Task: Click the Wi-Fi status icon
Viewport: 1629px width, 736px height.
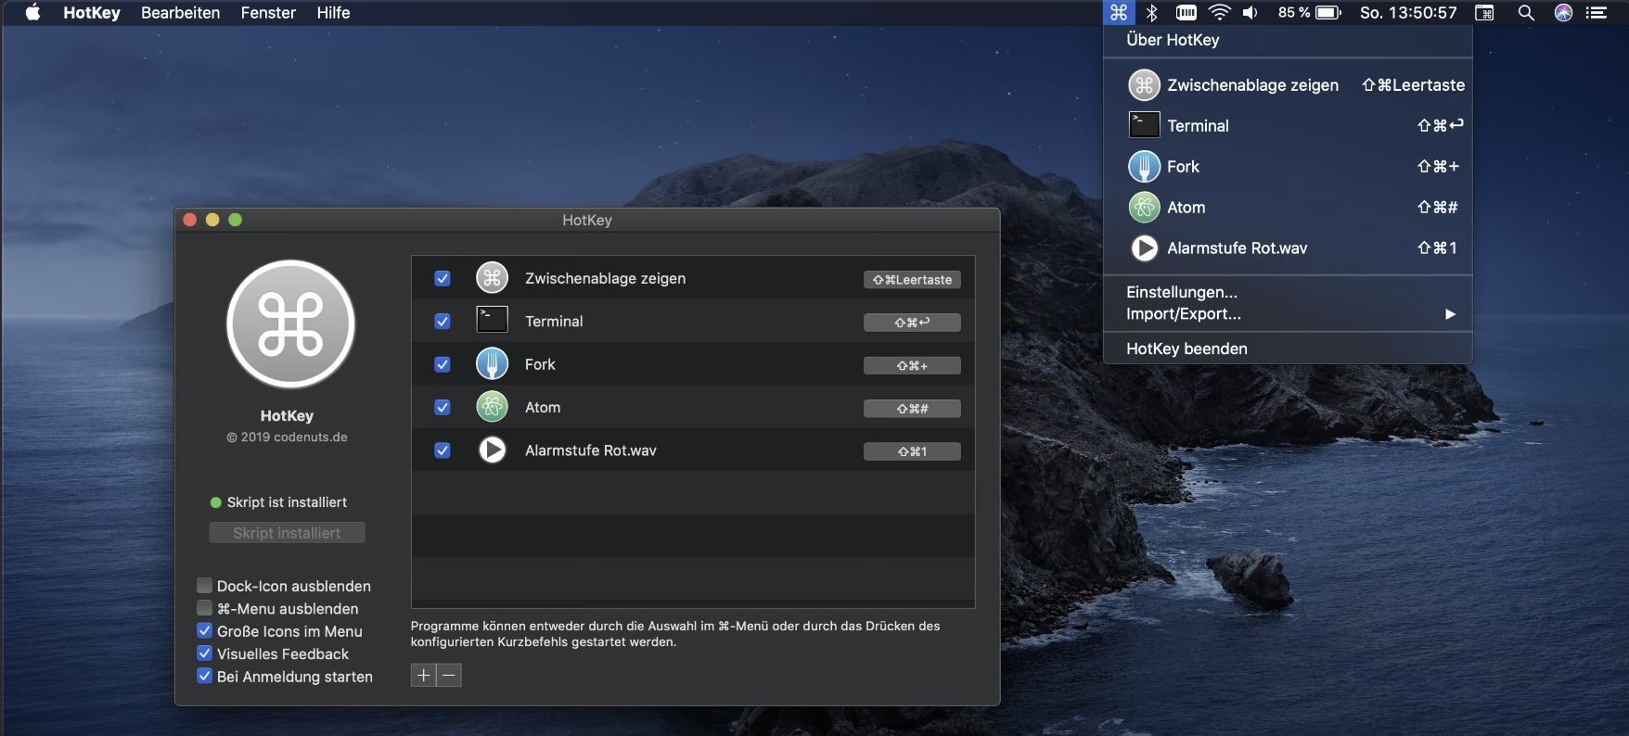Action: coord(1219,13)
